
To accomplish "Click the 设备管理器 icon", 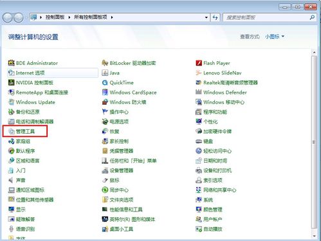I will [x=105, y=170].
